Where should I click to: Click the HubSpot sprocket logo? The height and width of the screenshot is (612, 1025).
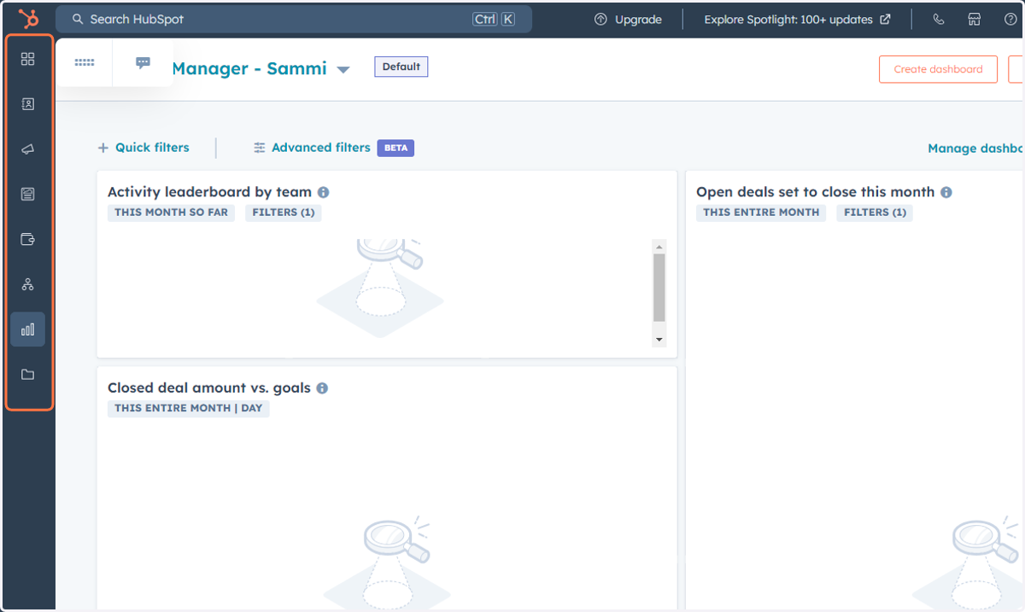[x=28, y=19]
